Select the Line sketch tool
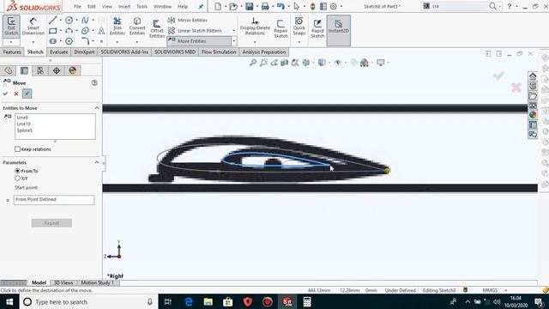 (53, 21)
